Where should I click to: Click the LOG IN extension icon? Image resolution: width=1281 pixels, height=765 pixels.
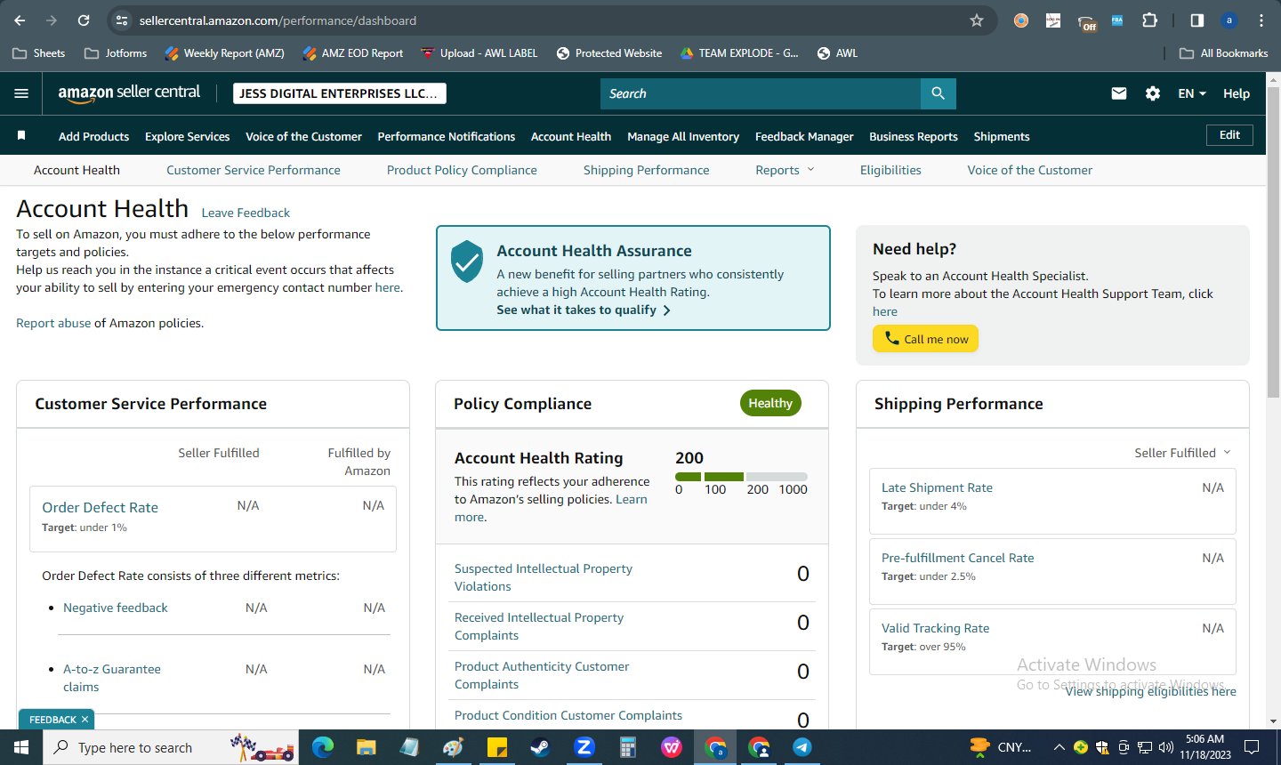[x=1053, y=20]
